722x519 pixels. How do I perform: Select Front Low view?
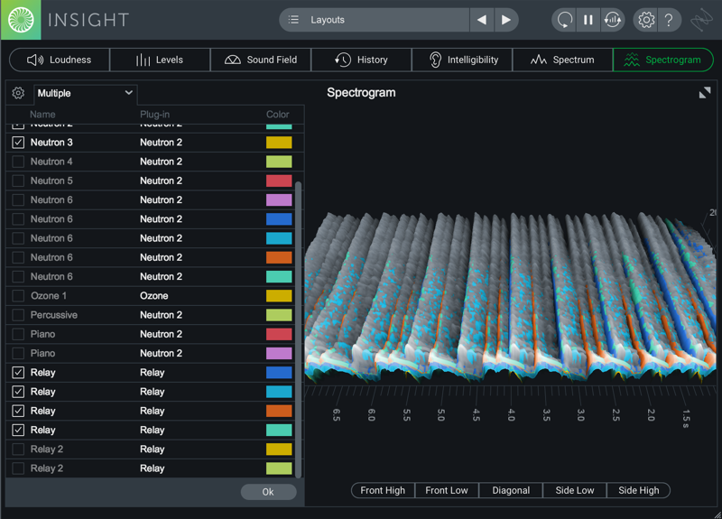pyautogui.click(x=447, y=490)
